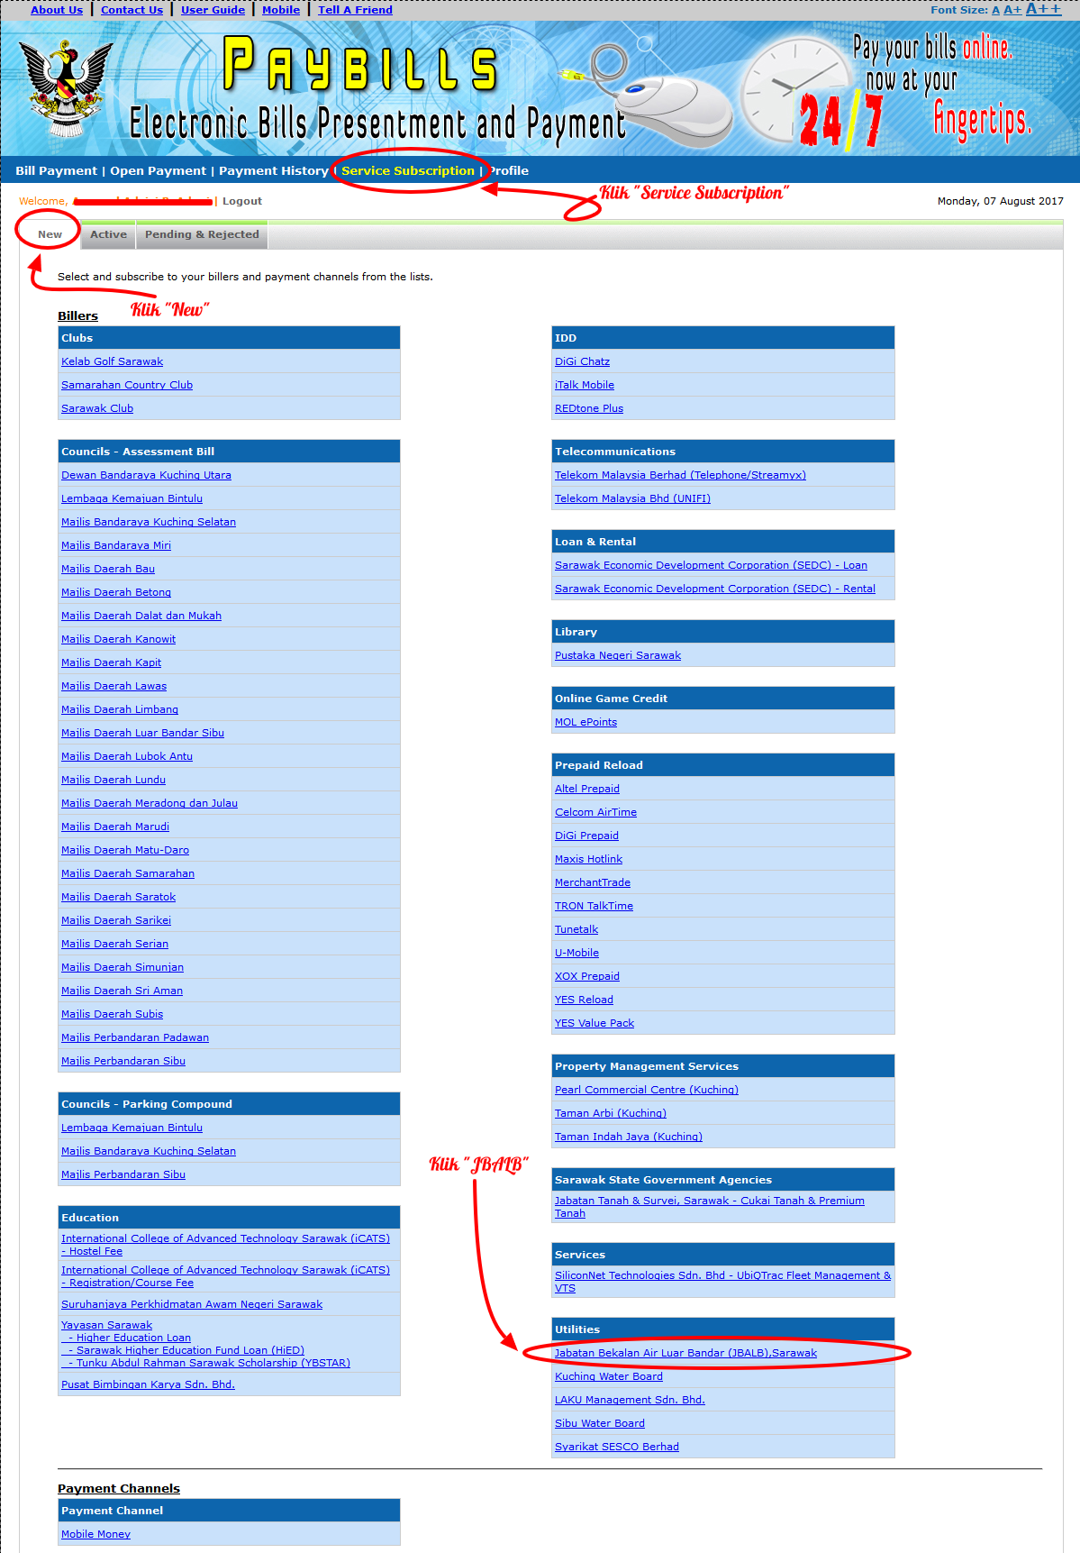
Task: Open the Contact Us link
Action: coord(132,9)
